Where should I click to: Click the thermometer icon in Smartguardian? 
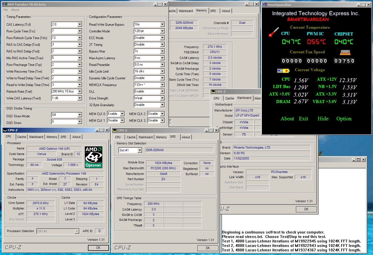click(x=274, y=32)
